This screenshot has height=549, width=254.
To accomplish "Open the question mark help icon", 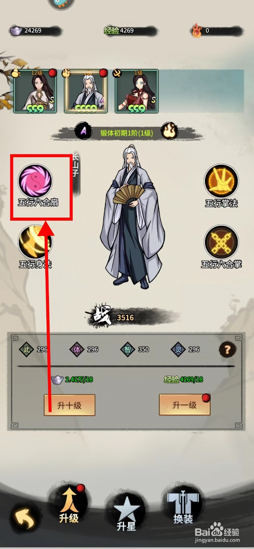I will click(x=227, y=350).
